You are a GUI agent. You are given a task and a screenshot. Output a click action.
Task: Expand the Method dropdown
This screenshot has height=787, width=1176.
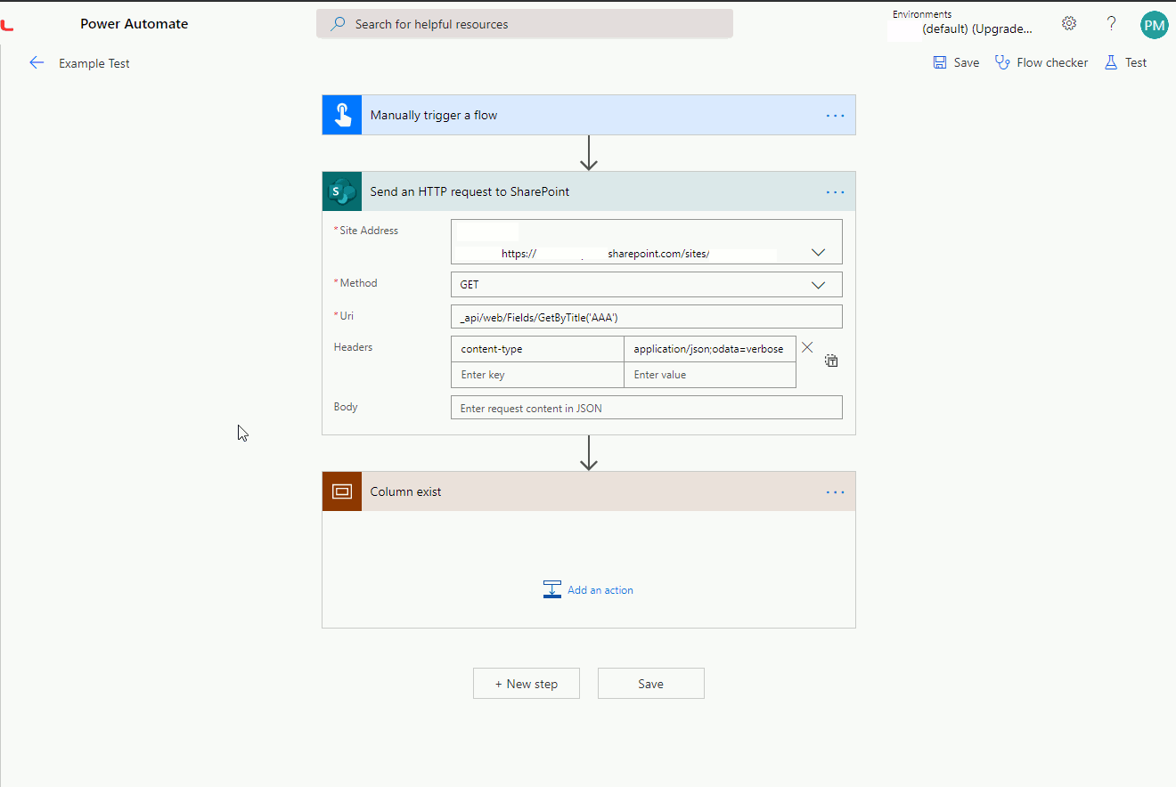pos(819,285)
